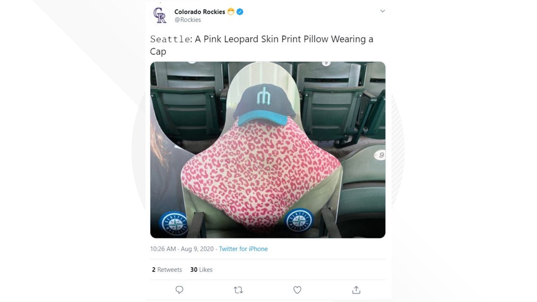Open the Colorado Rockies display name
Viewport: 537px width, 302px height.
tap(200, 12)
